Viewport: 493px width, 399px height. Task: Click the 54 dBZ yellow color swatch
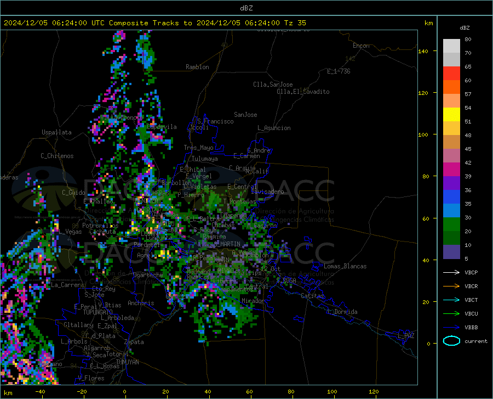(x=451, y=115)
